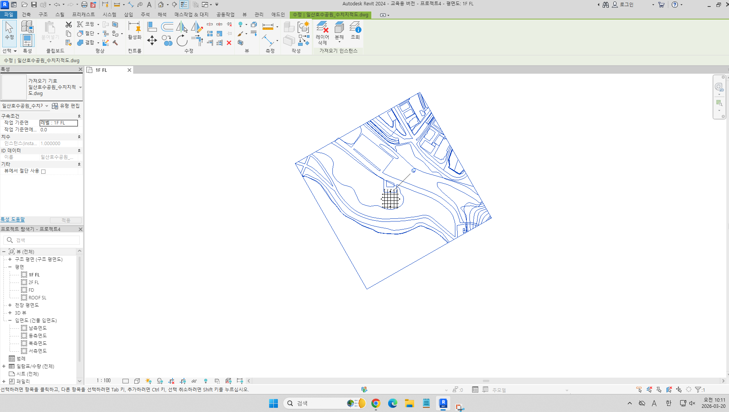The height and width of the screenshot is (412, 729).
Task: Toggle select links option in status bar
Action: [x=639, y=390]
